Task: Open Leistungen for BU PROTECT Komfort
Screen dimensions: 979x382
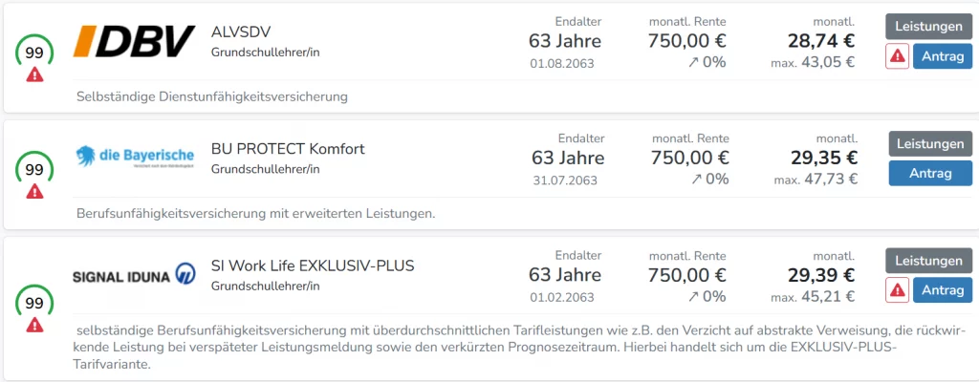Action: tap(930, 144)
